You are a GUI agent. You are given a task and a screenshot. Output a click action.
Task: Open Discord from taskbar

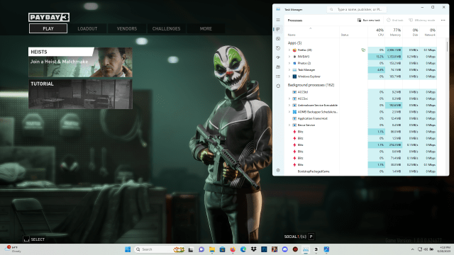(285, 249)
